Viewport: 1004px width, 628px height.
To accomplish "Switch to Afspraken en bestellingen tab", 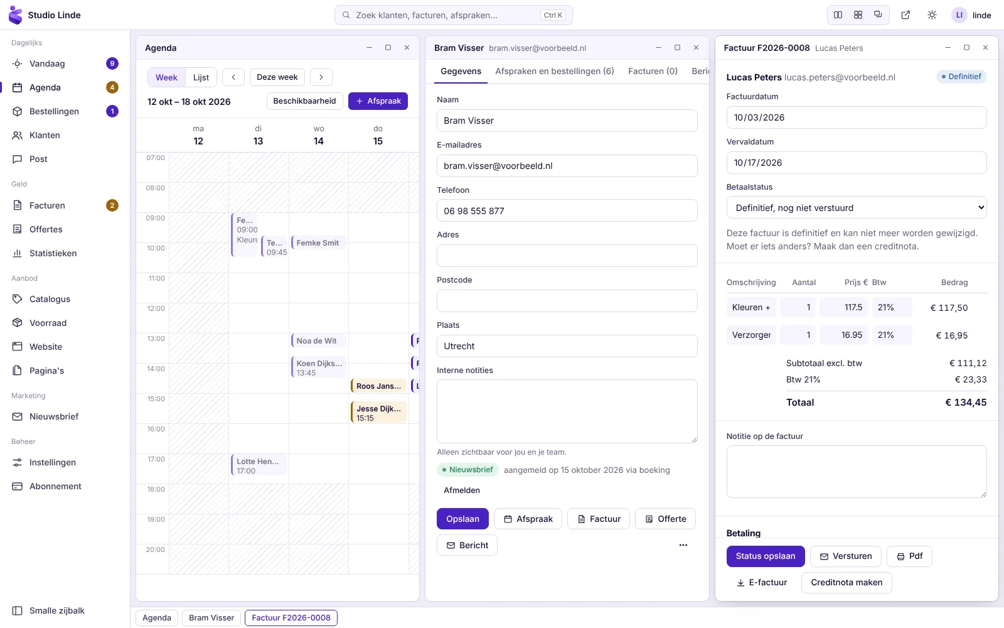I will pyautogui.click(x=555, y=71).
